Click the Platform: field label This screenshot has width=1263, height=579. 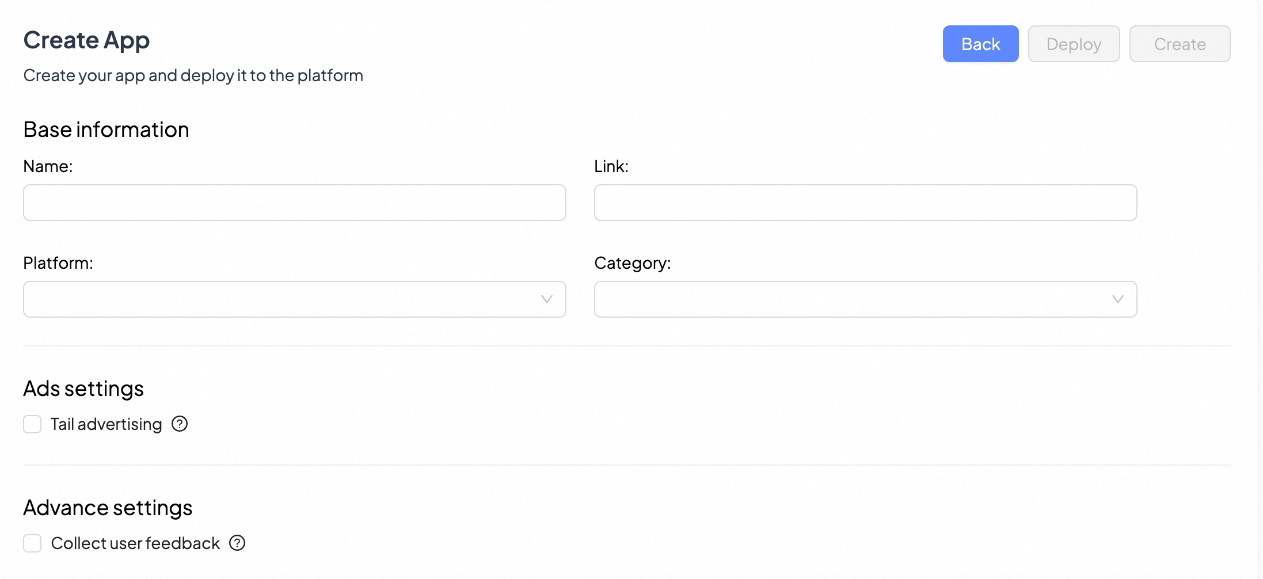[x=58, y=263]
